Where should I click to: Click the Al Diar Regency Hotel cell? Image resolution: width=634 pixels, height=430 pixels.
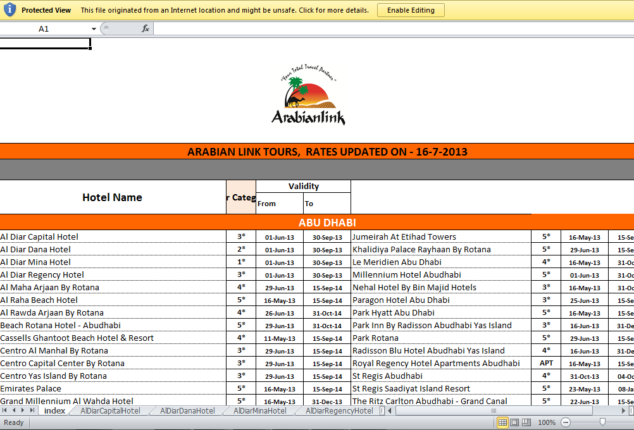click(x=113, y=275)
